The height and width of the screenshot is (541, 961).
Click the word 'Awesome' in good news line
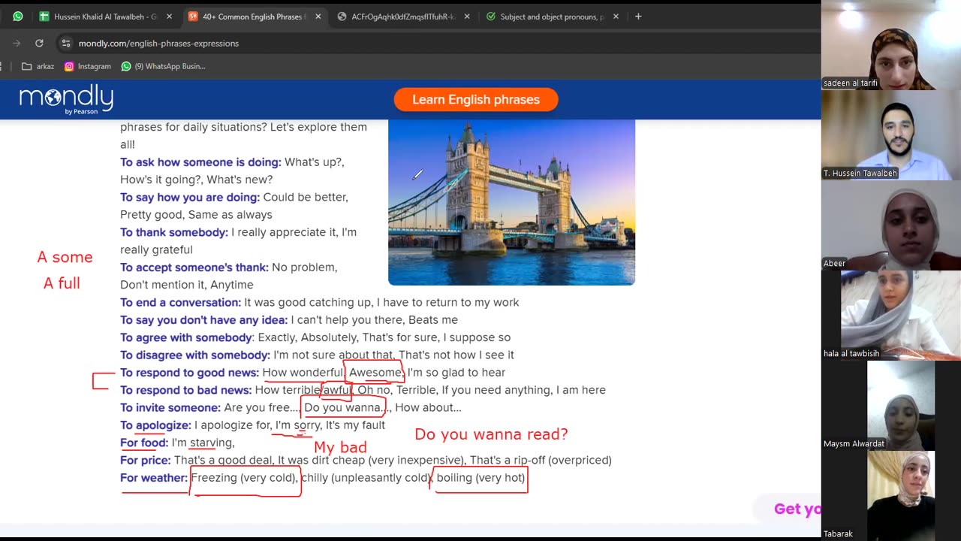[375, 373]
